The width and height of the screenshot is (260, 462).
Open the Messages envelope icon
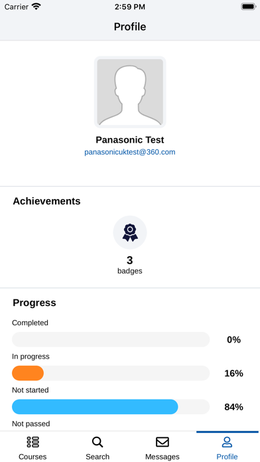coord(162,442)
